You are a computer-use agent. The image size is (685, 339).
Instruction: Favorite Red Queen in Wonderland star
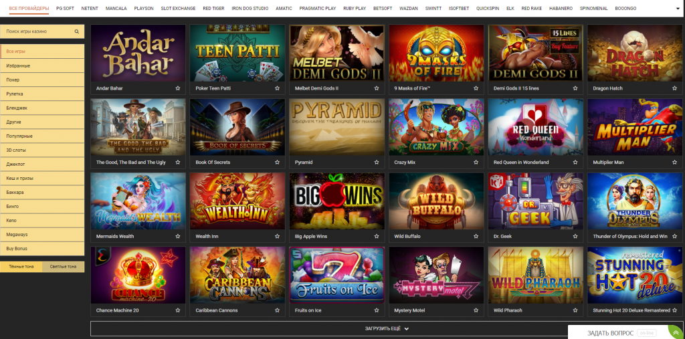click(575, 162)
